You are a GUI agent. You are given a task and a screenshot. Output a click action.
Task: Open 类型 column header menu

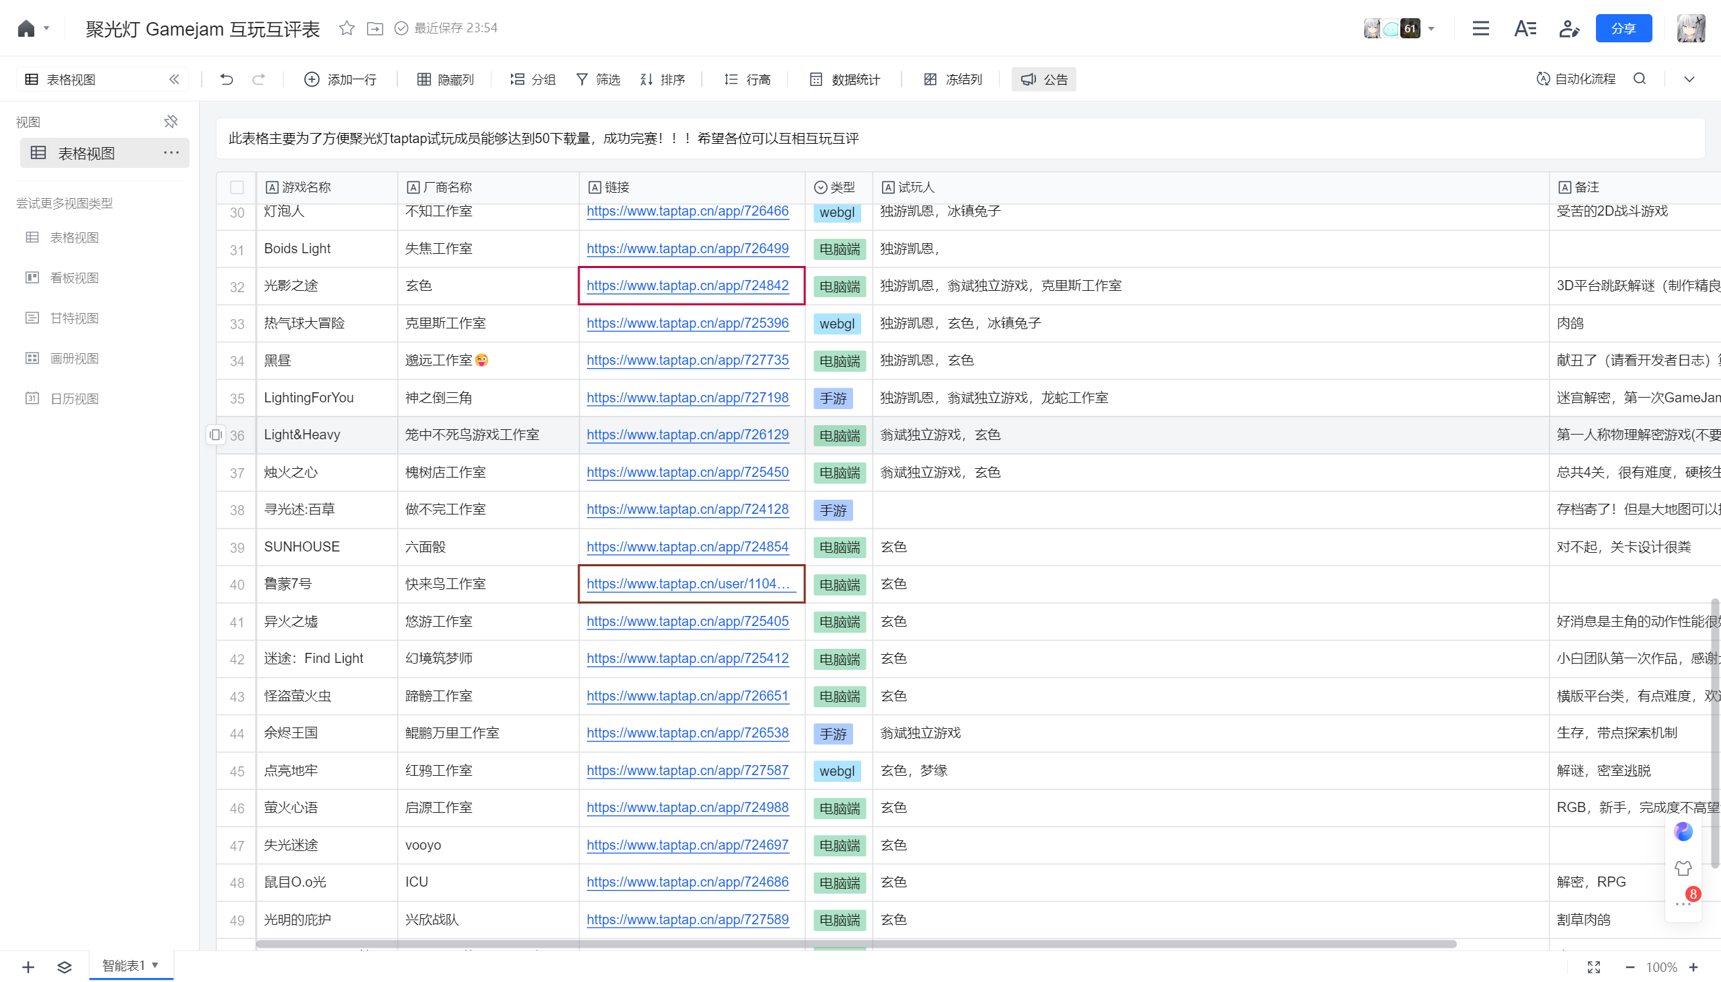coord(838,187)
